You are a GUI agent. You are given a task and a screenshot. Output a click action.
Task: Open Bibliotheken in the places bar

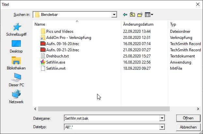[16, 63]
